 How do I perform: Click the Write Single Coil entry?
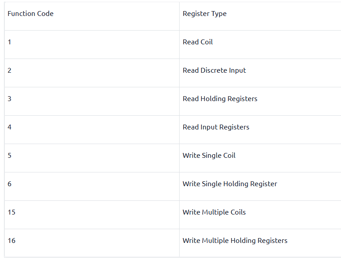point(209,156)
